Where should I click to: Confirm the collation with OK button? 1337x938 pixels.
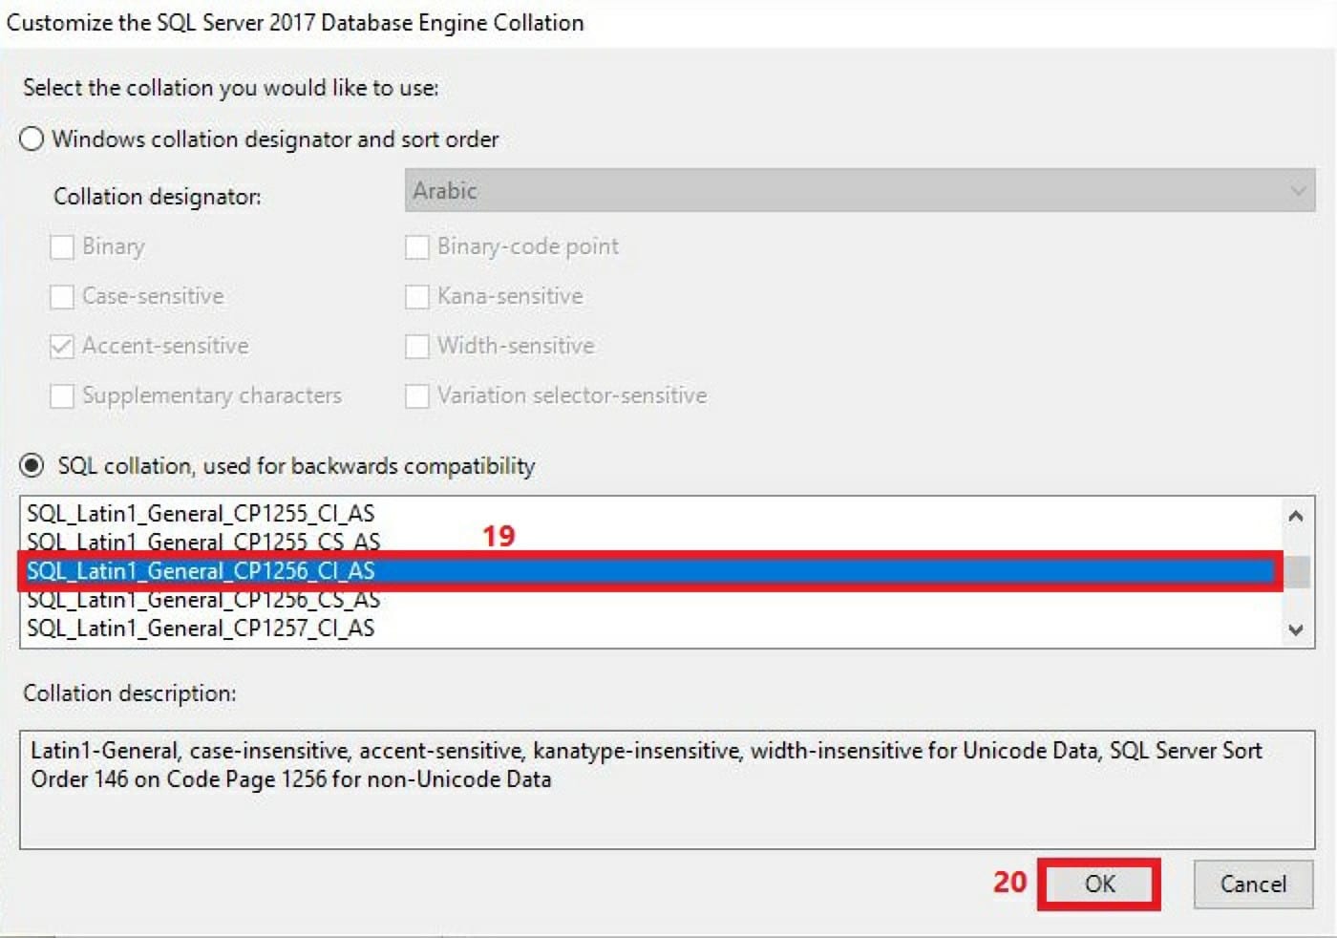[x=1099, y=885]
